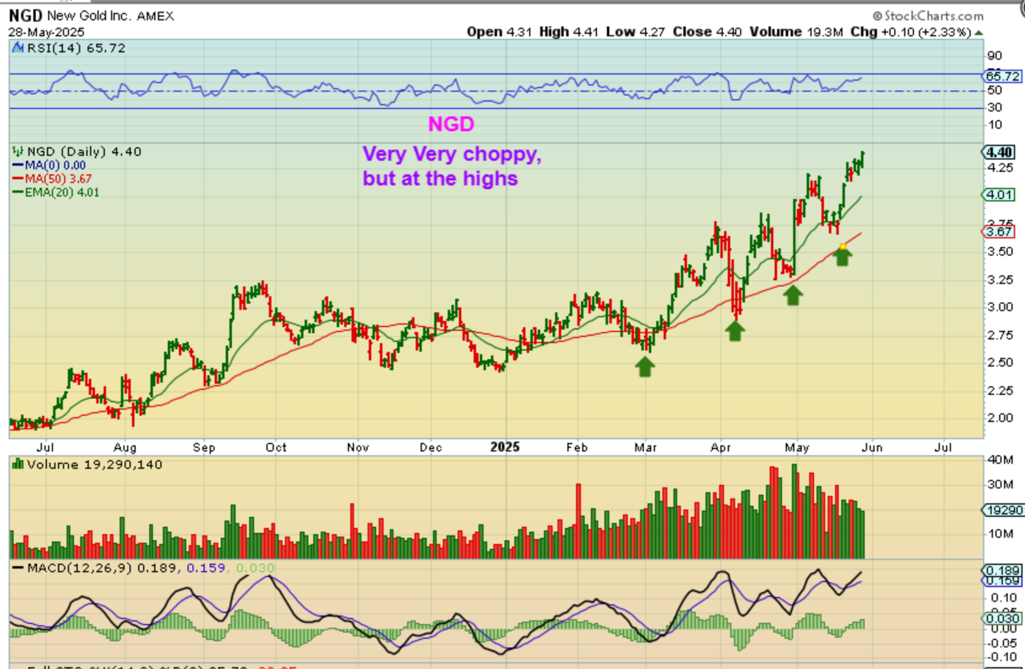Click the blue 0.159 signal value in MACD legend

206,568
